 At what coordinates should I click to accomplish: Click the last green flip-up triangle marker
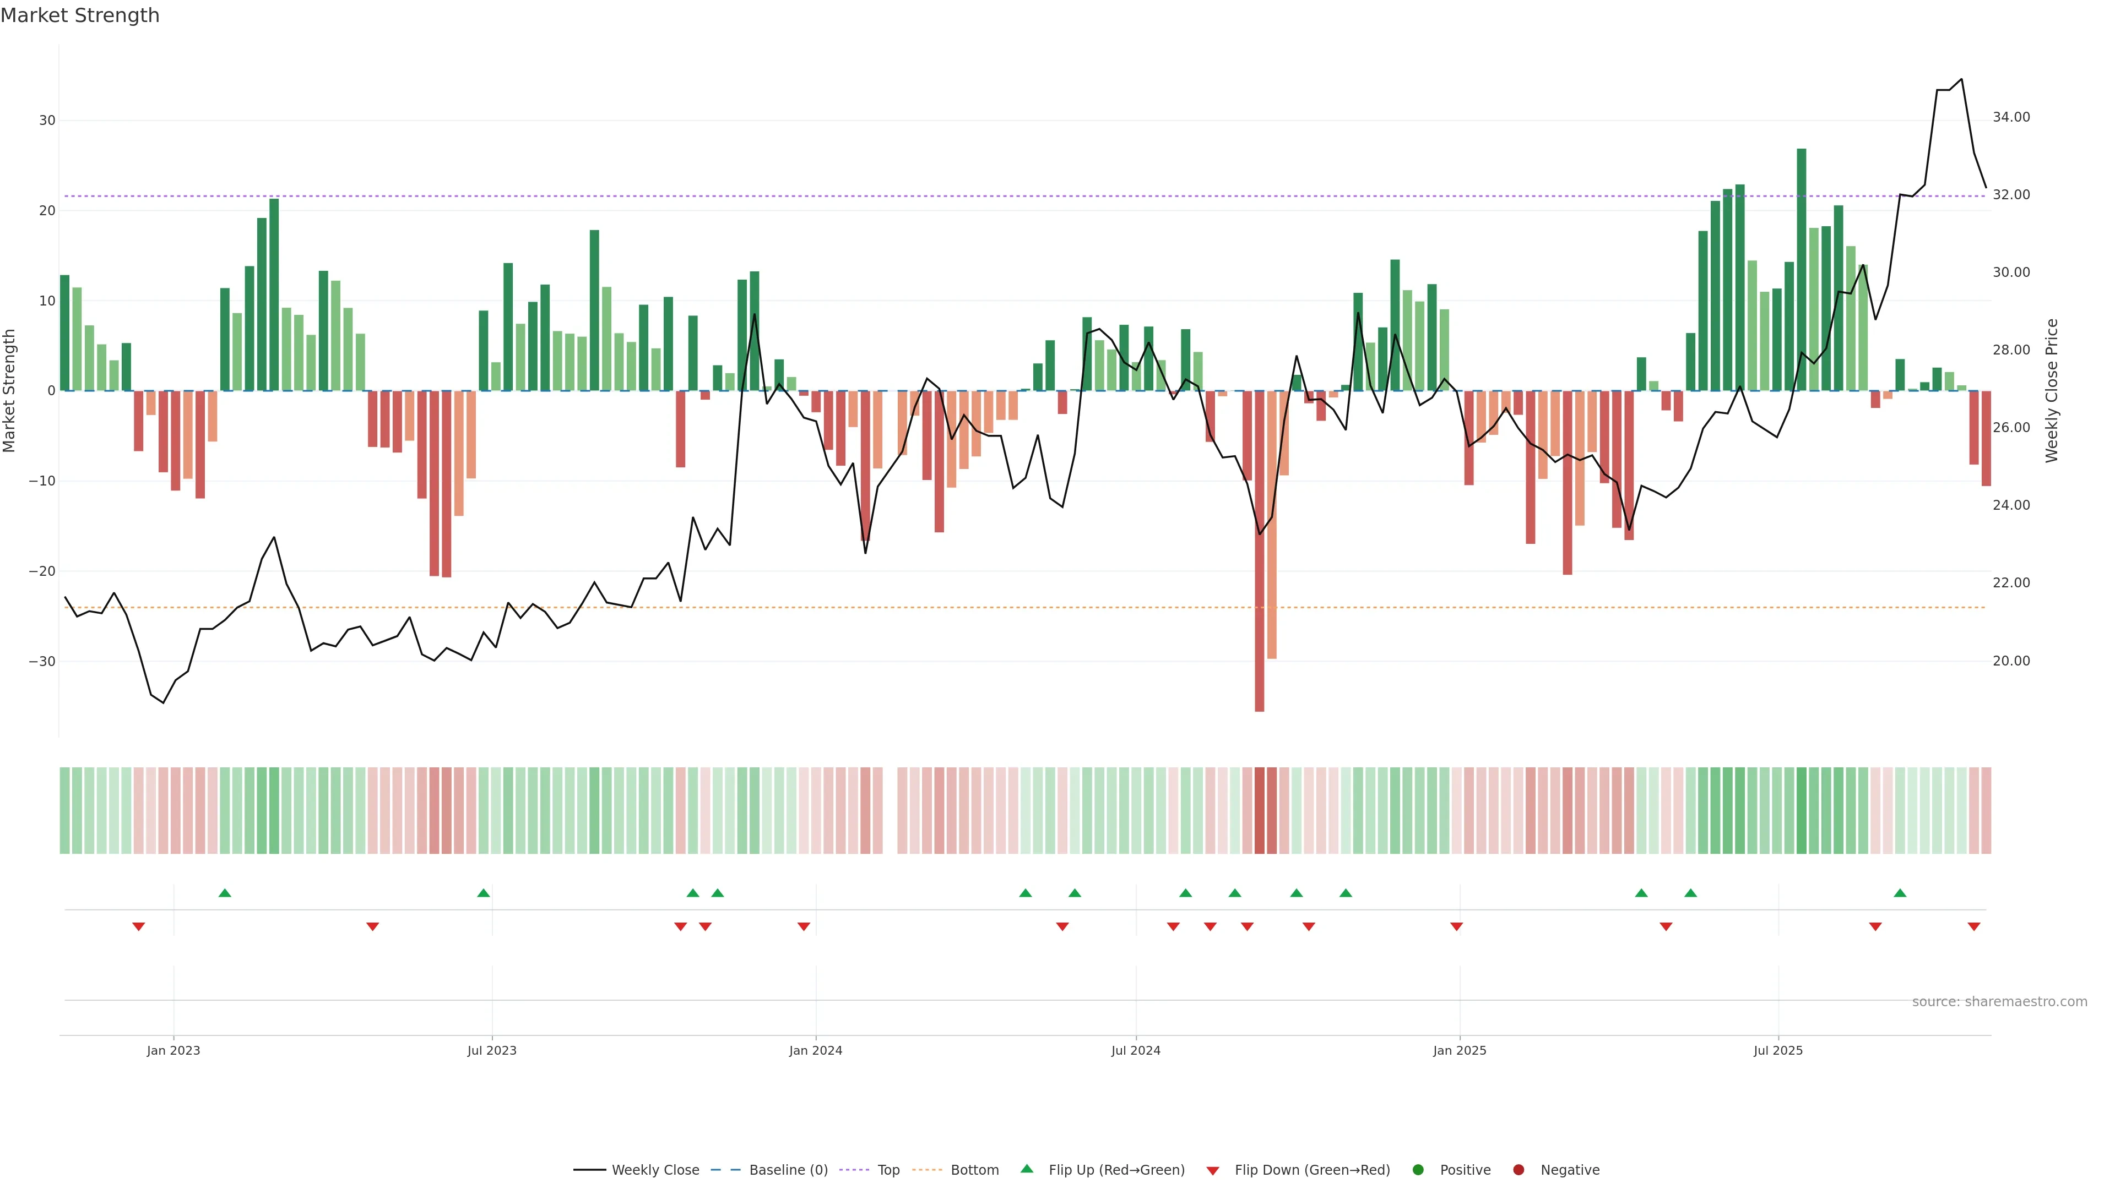point(1900,893)
